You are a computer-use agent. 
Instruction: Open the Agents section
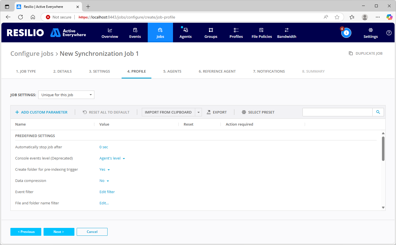click(x=185, y=33)
